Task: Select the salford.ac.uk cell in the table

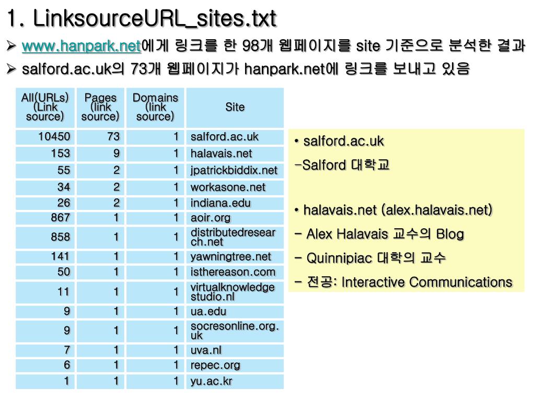Action: (x=235, y=137)
